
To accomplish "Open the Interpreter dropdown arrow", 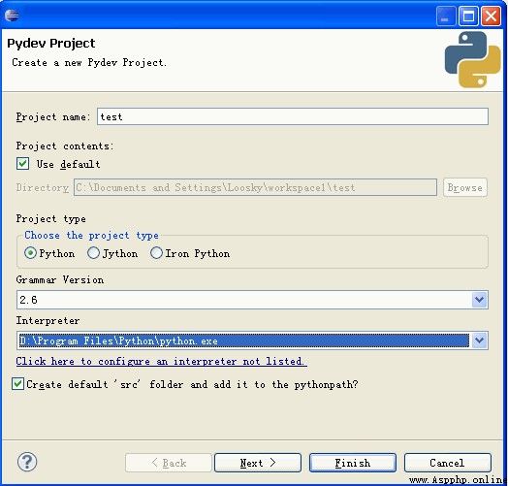I will click(480, 340).
